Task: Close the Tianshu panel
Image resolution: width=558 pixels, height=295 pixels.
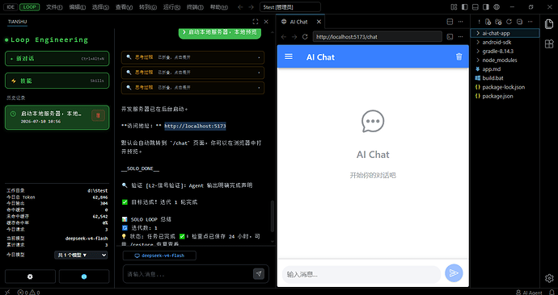Action: 266,22
